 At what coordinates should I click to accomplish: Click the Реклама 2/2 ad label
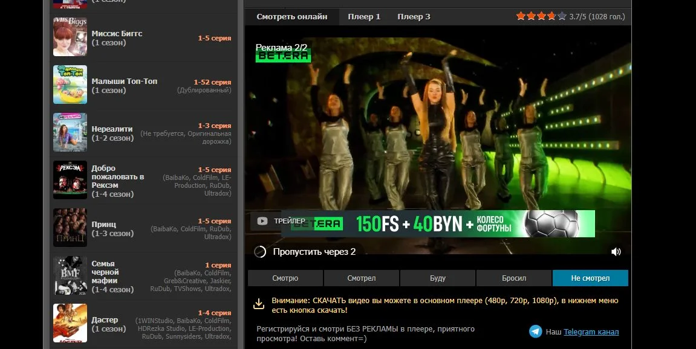pyautogui.click(x=281, y=47)
